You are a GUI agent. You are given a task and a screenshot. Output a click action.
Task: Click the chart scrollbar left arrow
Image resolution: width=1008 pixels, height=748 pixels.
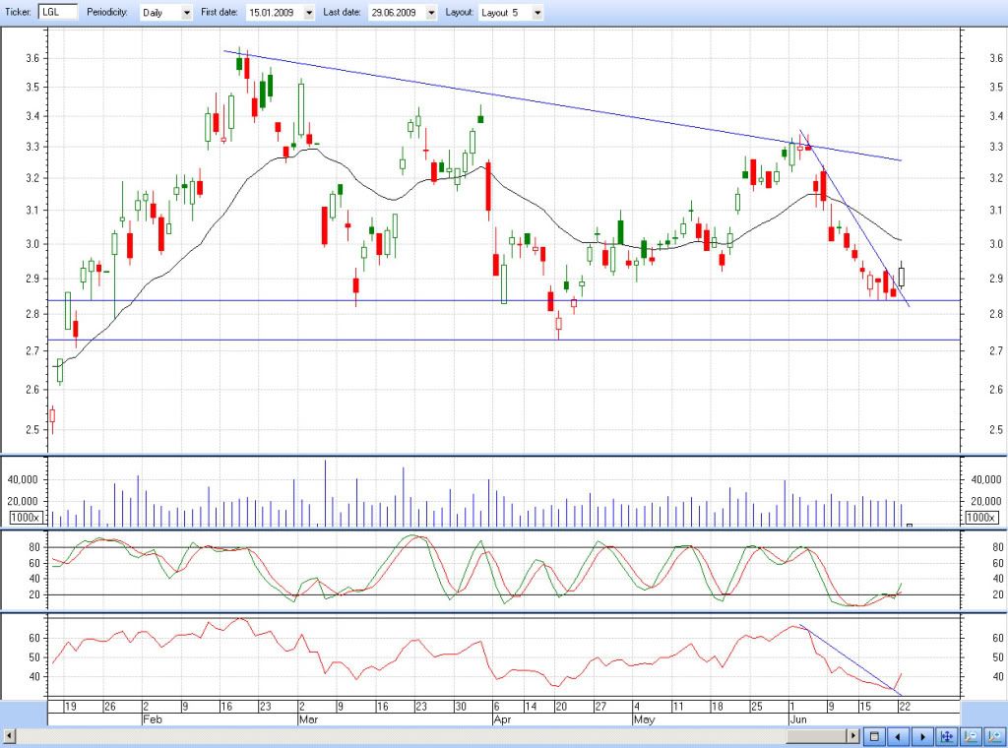(9, 736)
